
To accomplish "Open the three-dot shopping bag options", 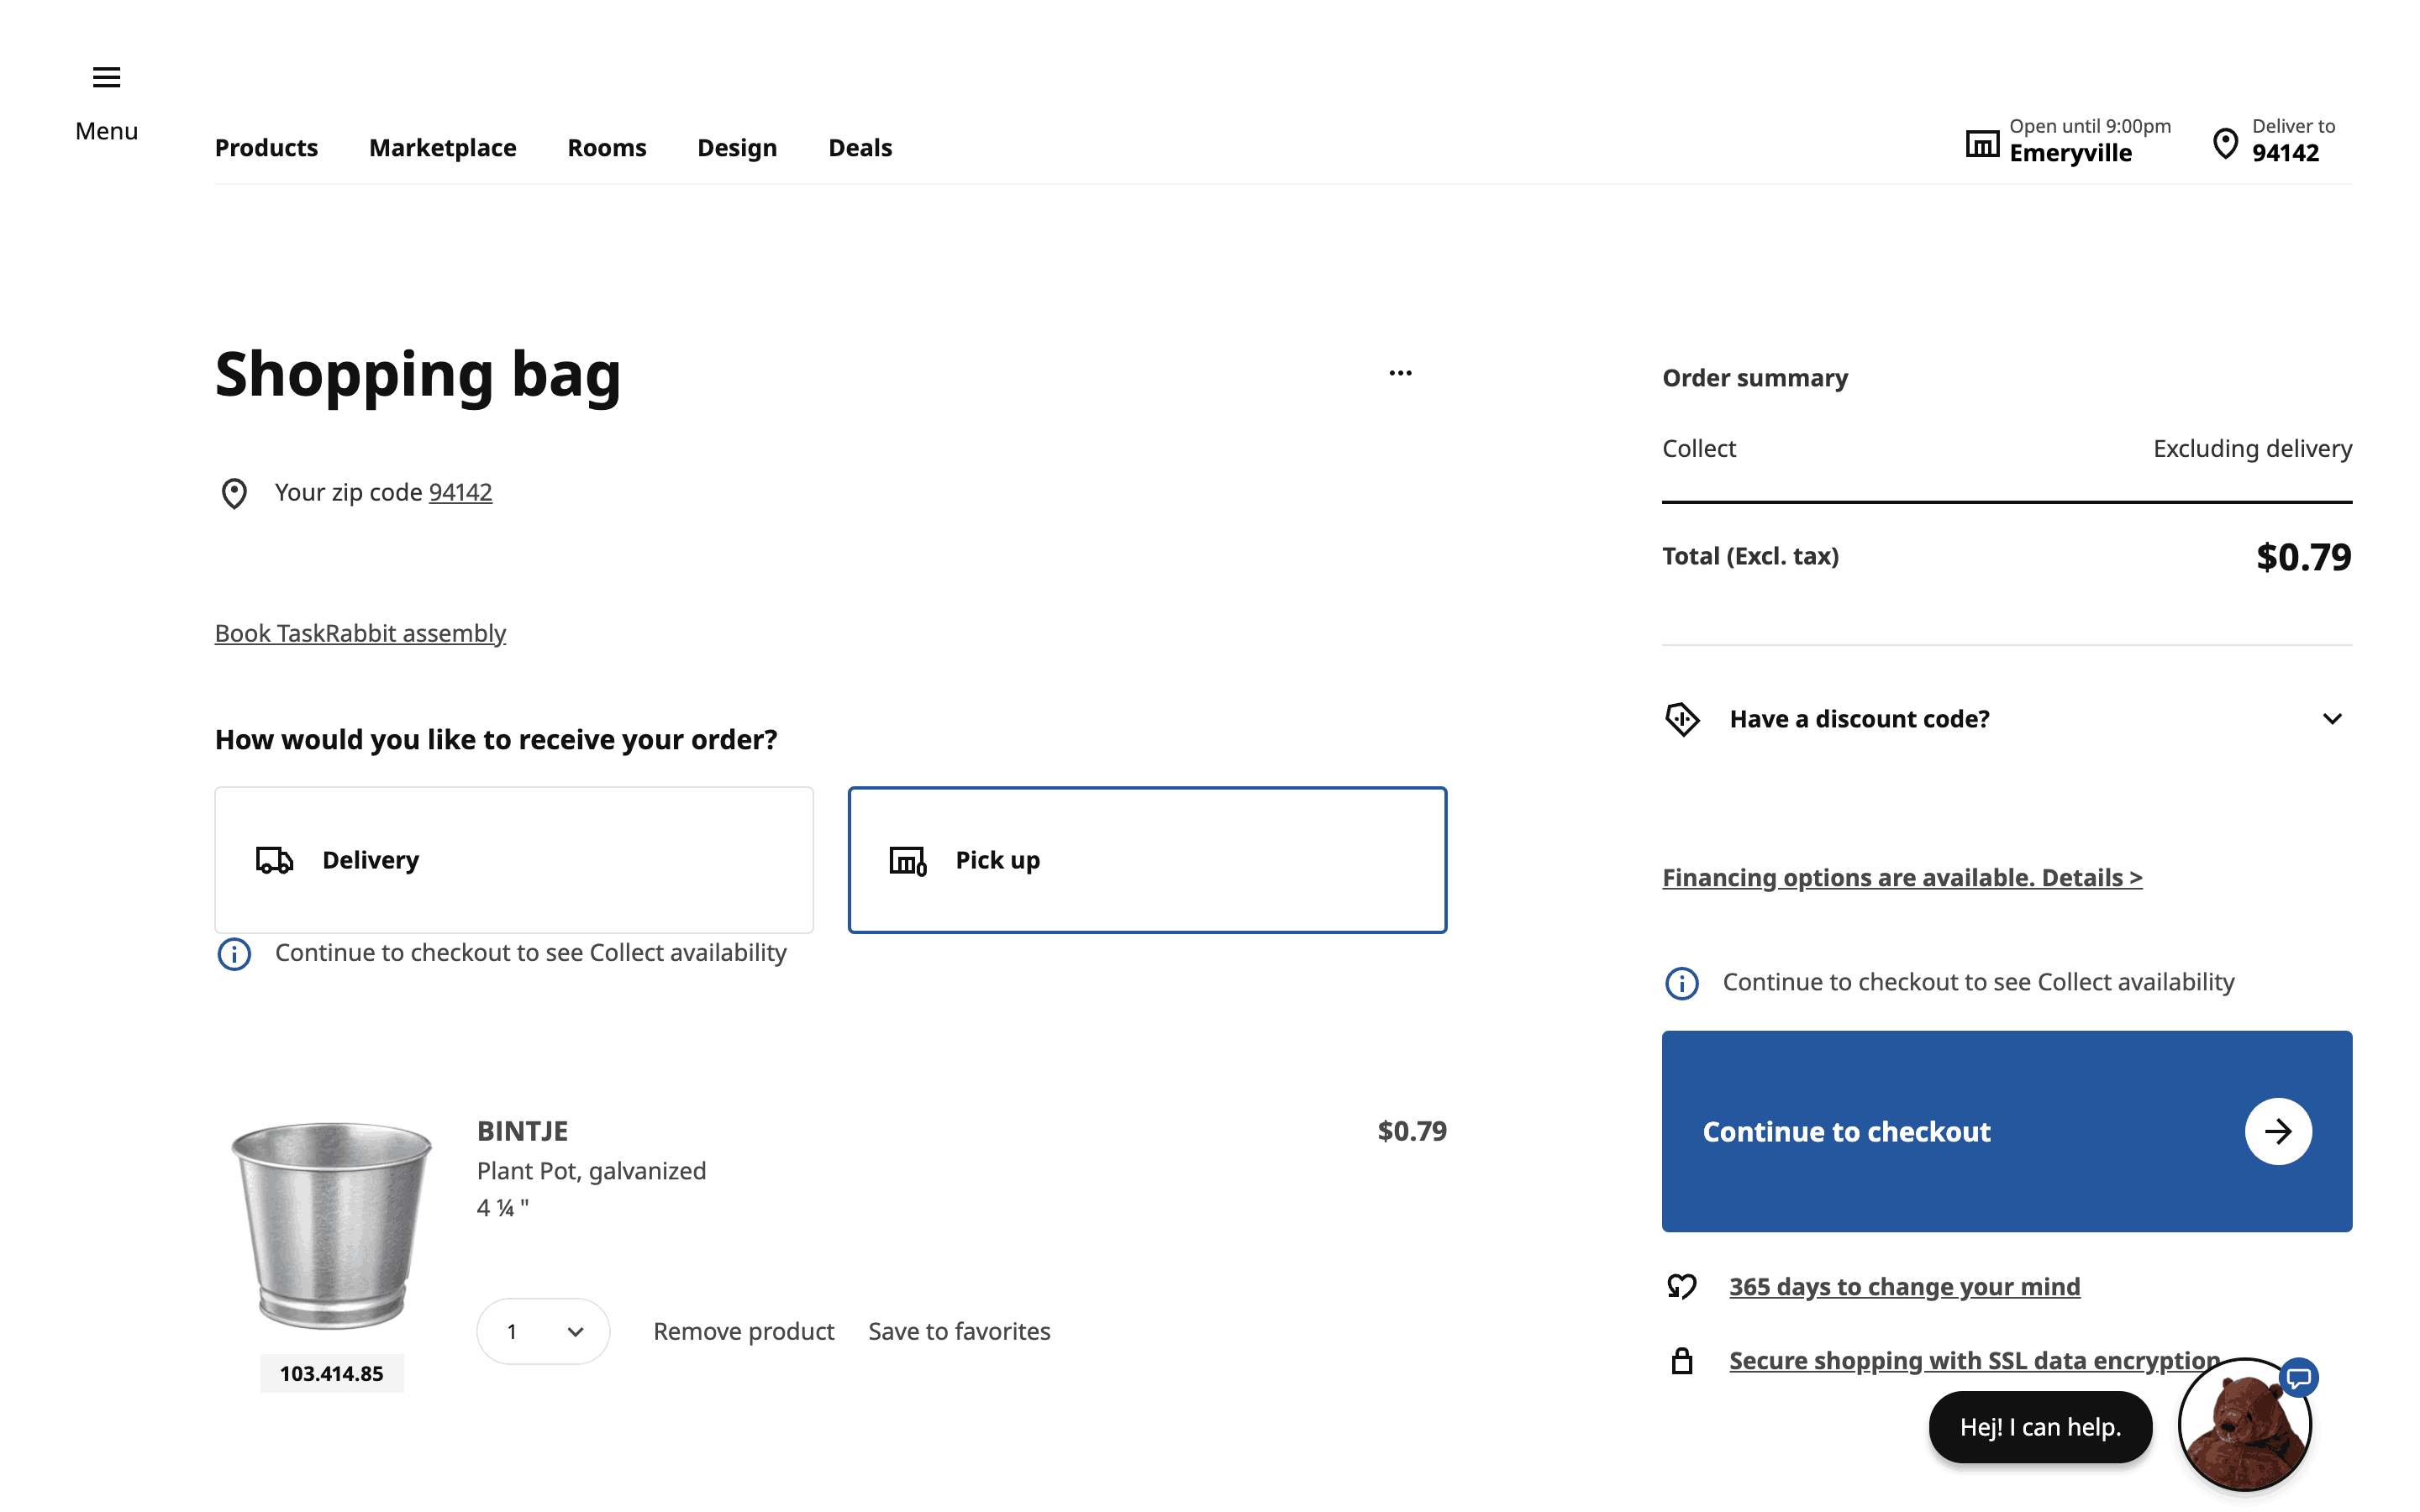I will point(1400,373).
